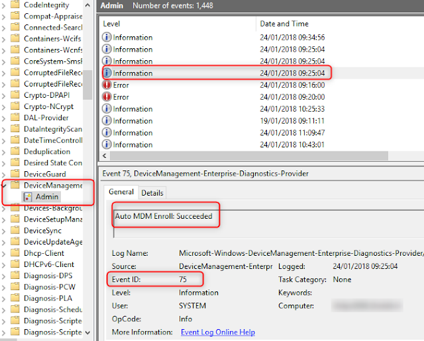424x341 pixels.
Task: Select the CorruptedFileRec folder below CoreSystem-Smsf
Action: click(x=53, y=73)
